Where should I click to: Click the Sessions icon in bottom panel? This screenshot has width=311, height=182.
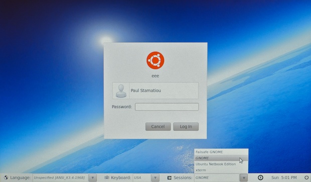click(170, 177)
